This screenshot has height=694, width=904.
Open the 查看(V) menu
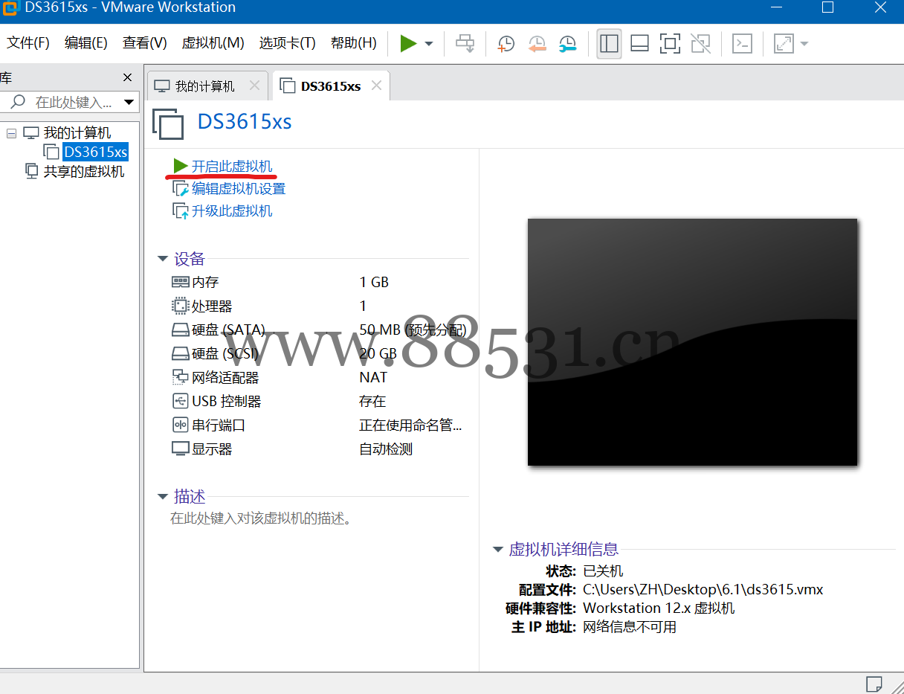145,43
